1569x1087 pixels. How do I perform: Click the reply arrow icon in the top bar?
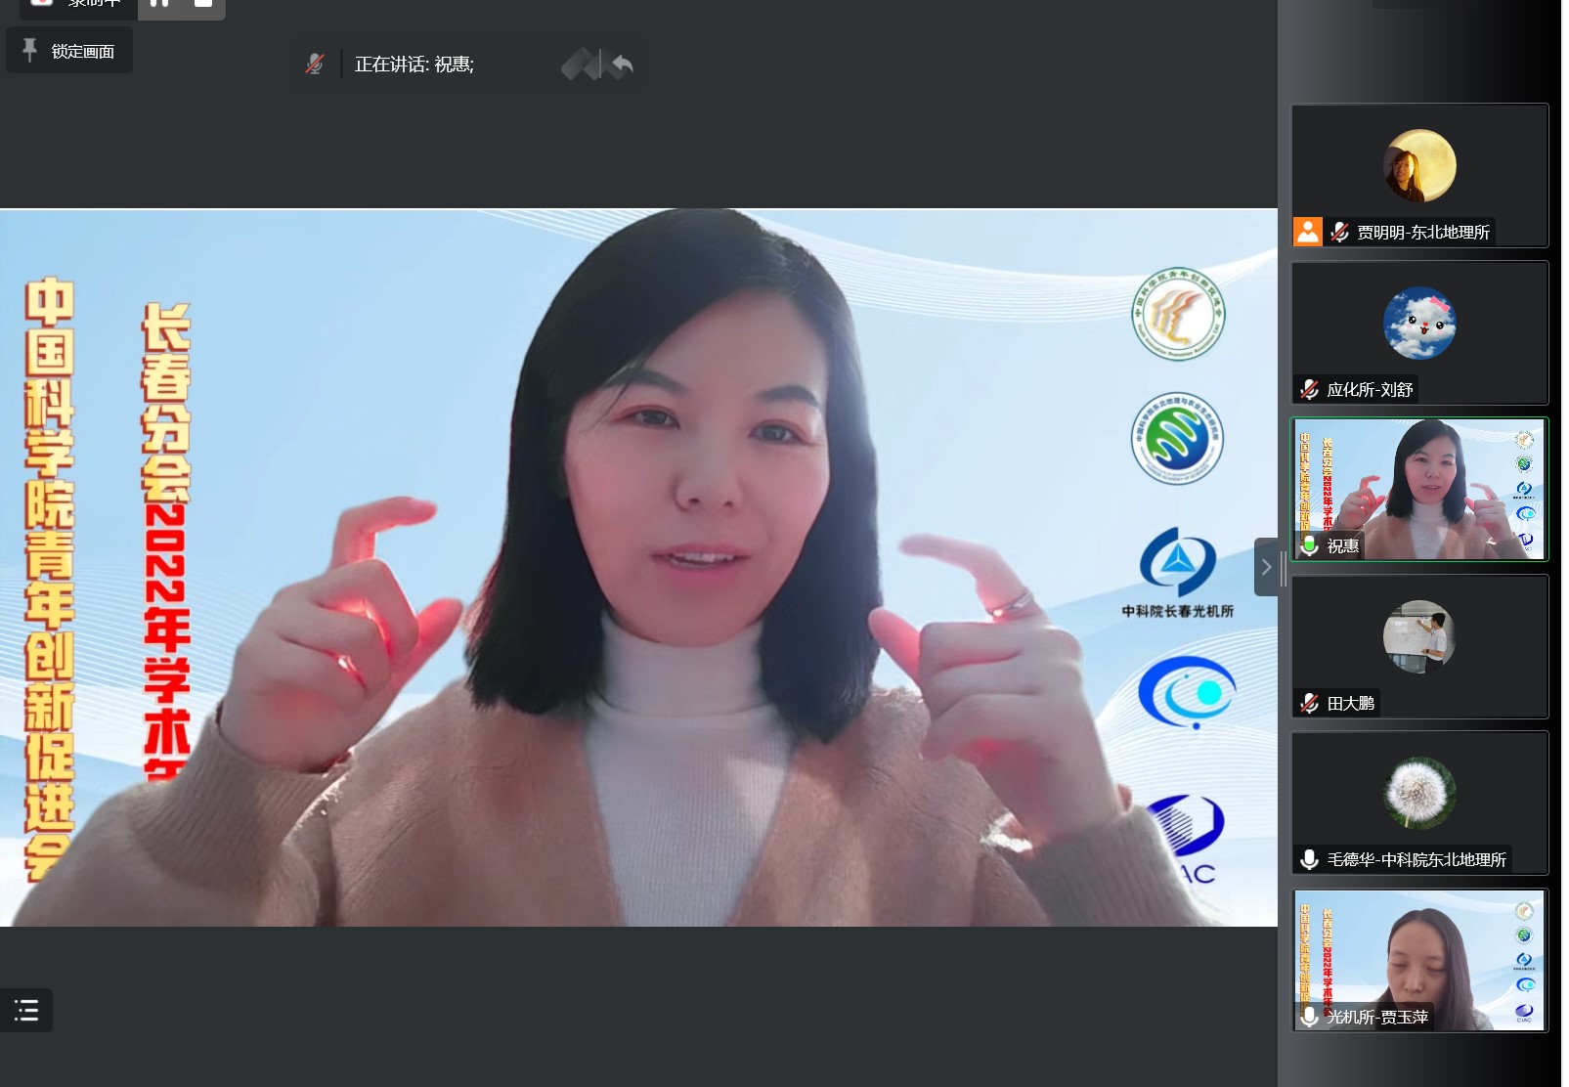pyautogui.click(x=622, y=65)
